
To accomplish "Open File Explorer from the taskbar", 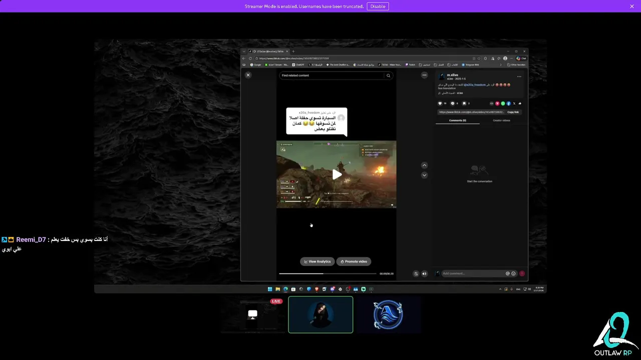I will 277,289.
